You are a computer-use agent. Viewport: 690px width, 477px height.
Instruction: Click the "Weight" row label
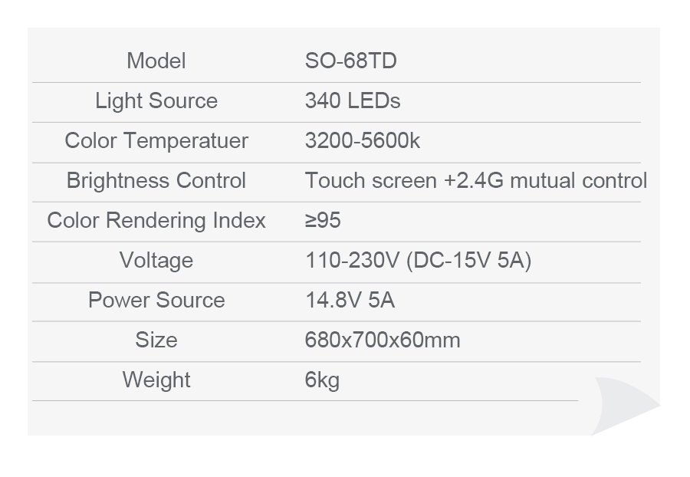[x=156, y=380]
